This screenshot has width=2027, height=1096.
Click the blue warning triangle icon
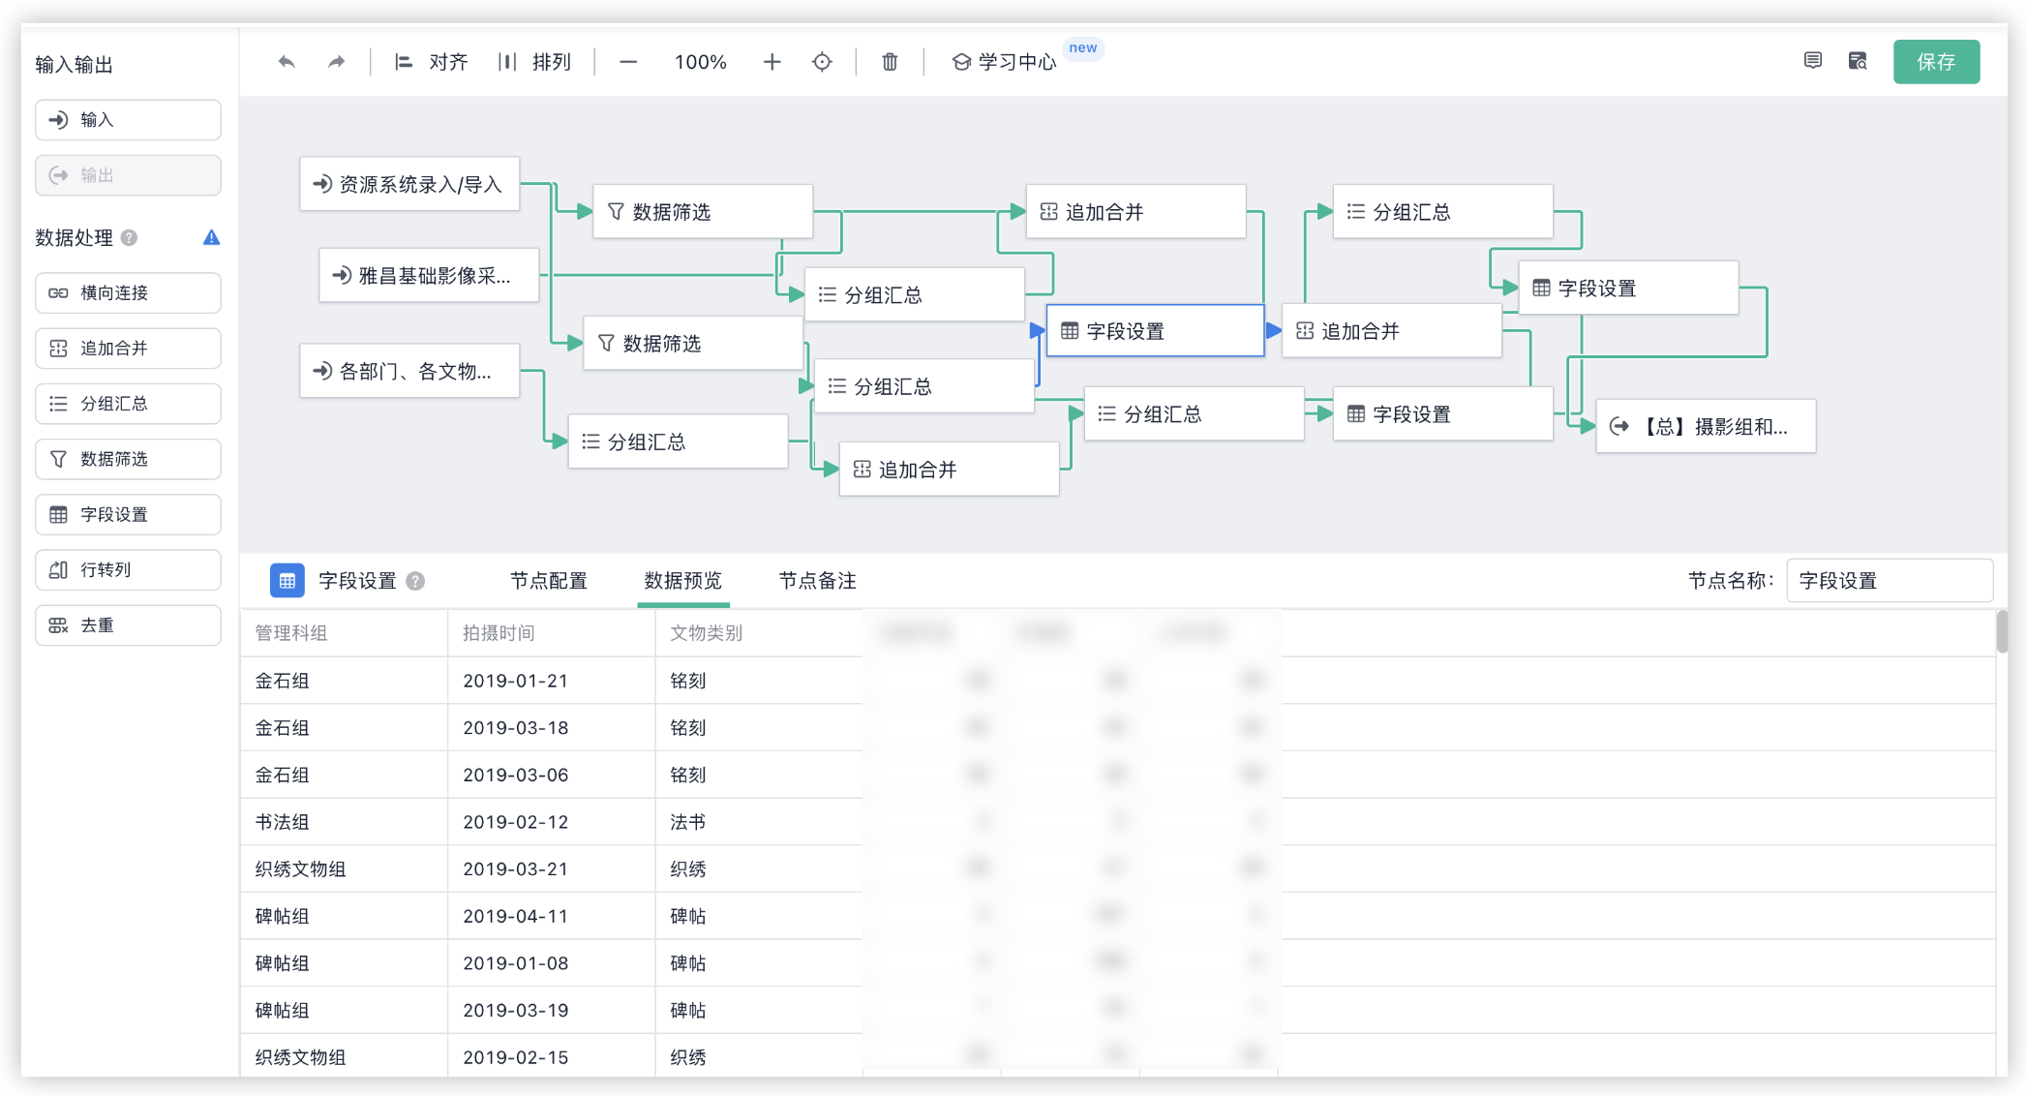pyautogui.click(x=211, y=237)
